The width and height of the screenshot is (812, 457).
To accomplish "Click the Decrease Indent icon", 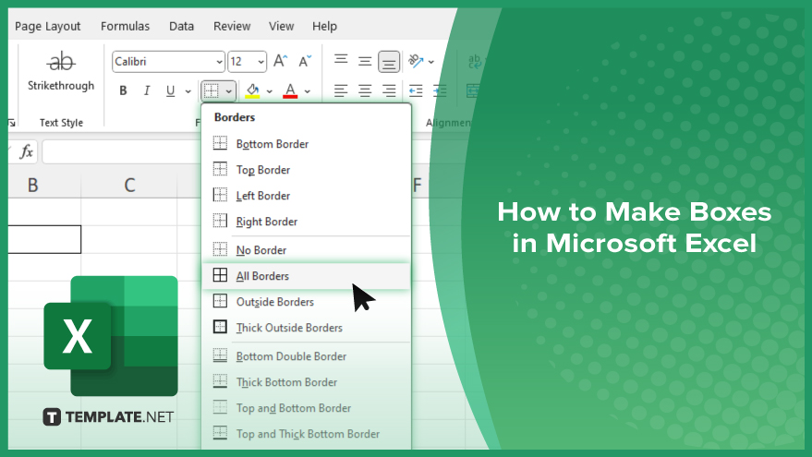I will point(416,91).
